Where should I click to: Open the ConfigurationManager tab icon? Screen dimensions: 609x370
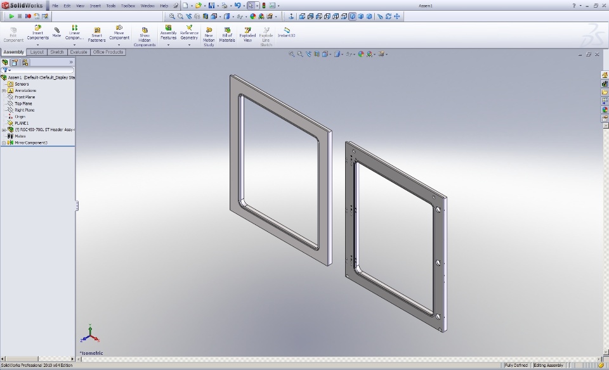pos(25,62)
